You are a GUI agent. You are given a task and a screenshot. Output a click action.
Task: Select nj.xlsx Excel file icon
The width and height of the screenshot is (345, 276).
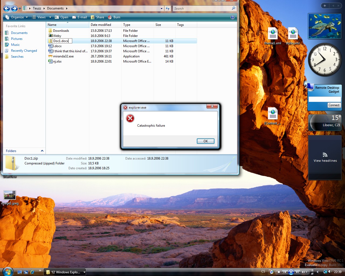50,61
